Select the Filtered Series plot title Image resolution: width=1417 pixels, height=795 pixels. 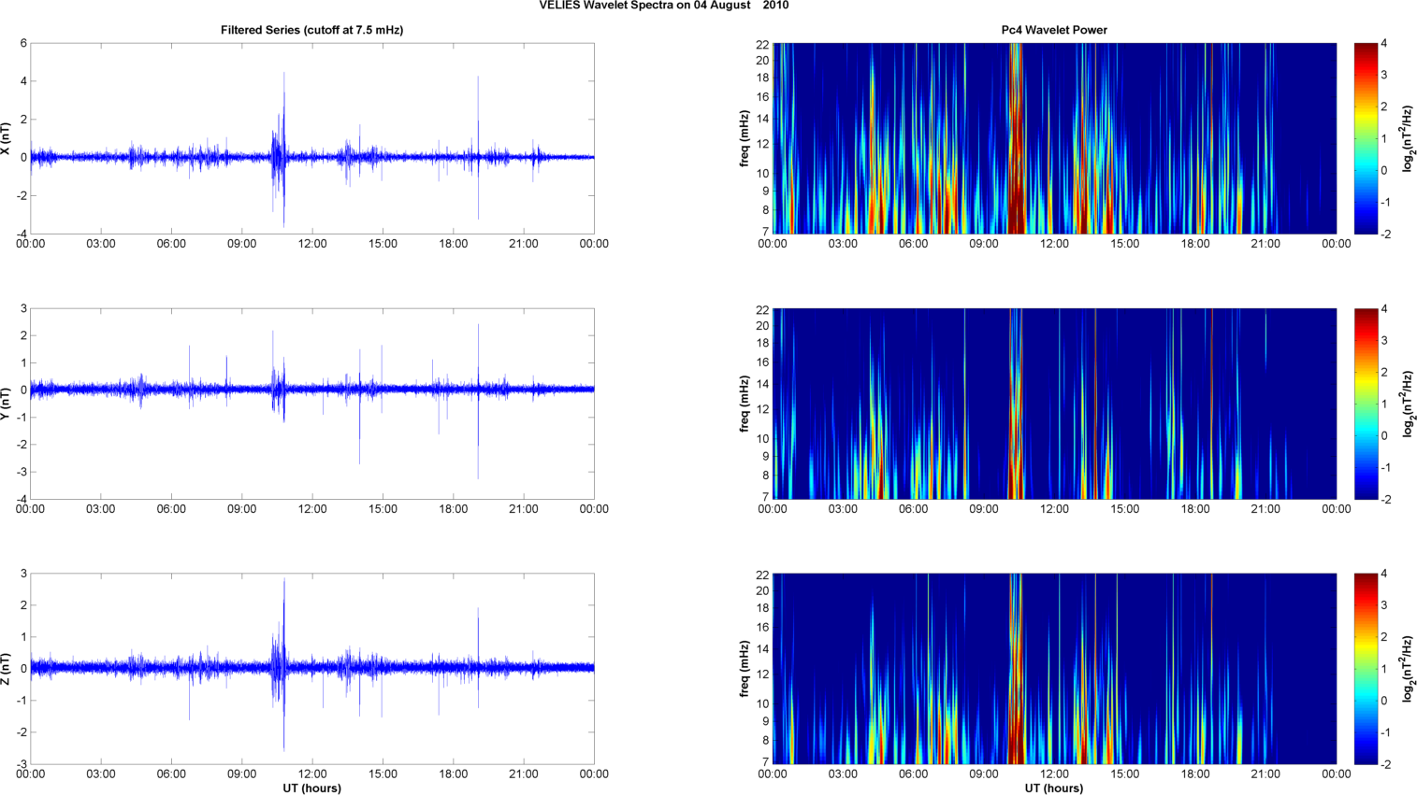point(311,30)
